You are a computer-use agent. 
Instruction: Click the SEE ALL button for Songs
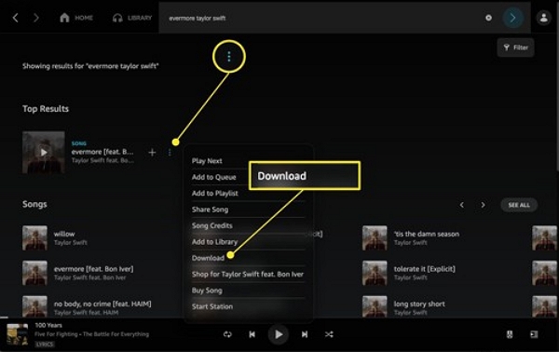click(519, 205)
